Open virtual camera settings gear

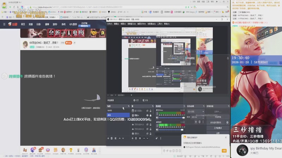227,123
